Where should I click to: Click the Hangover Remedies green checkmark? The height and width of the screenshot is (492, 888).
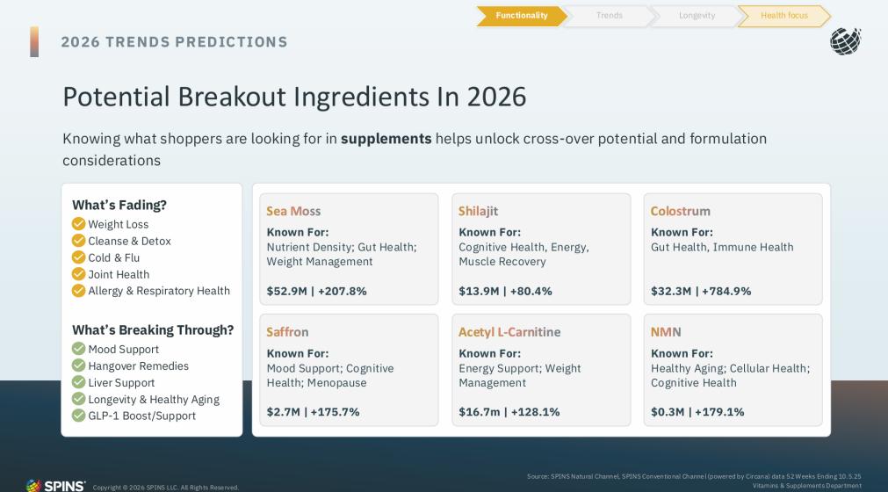pos(79,365)
